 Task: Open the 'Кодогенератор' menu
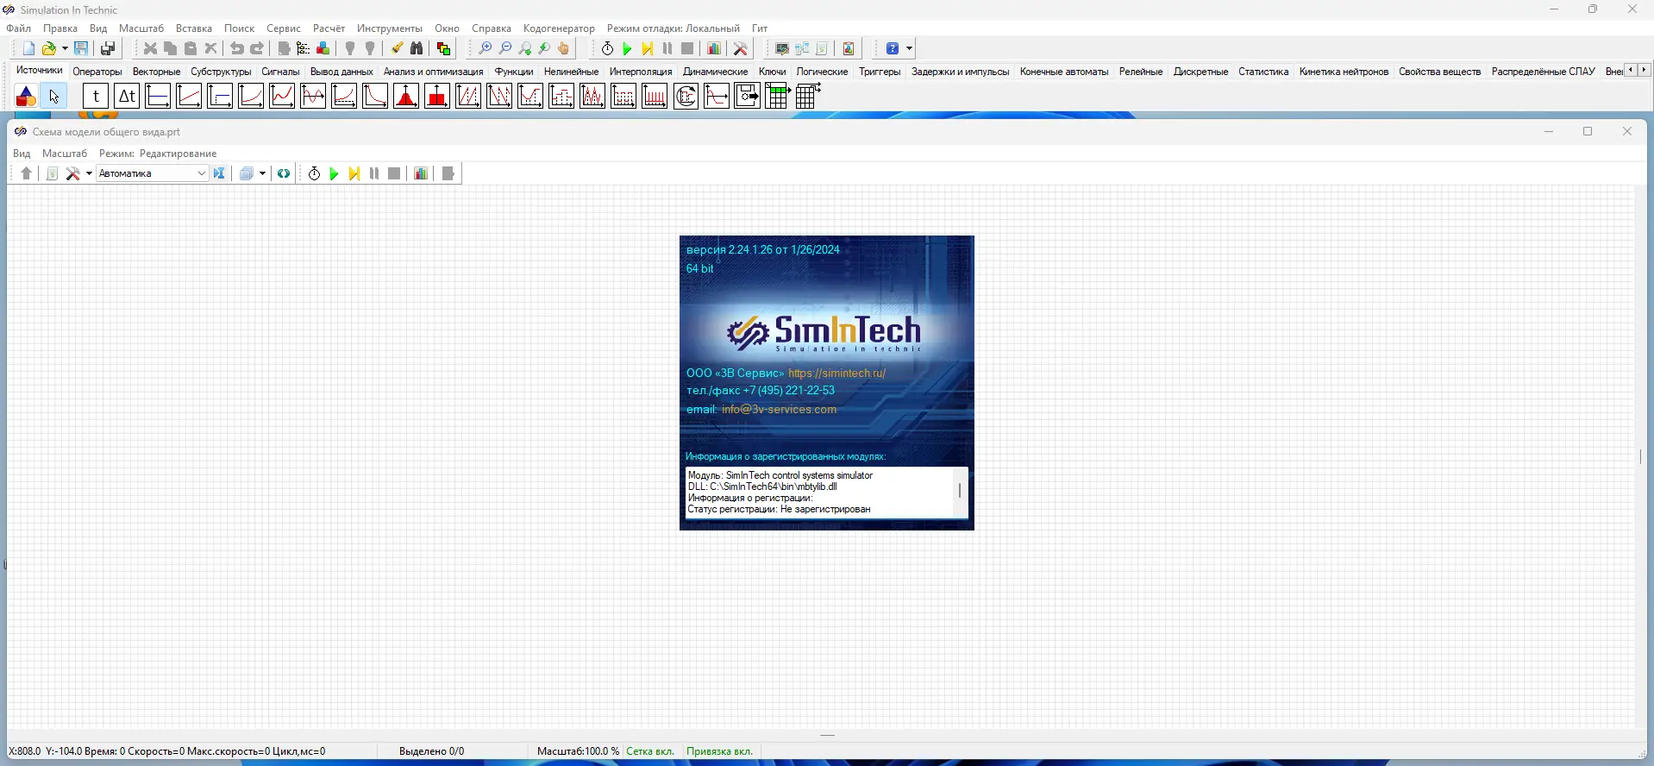tap(559, 28)
